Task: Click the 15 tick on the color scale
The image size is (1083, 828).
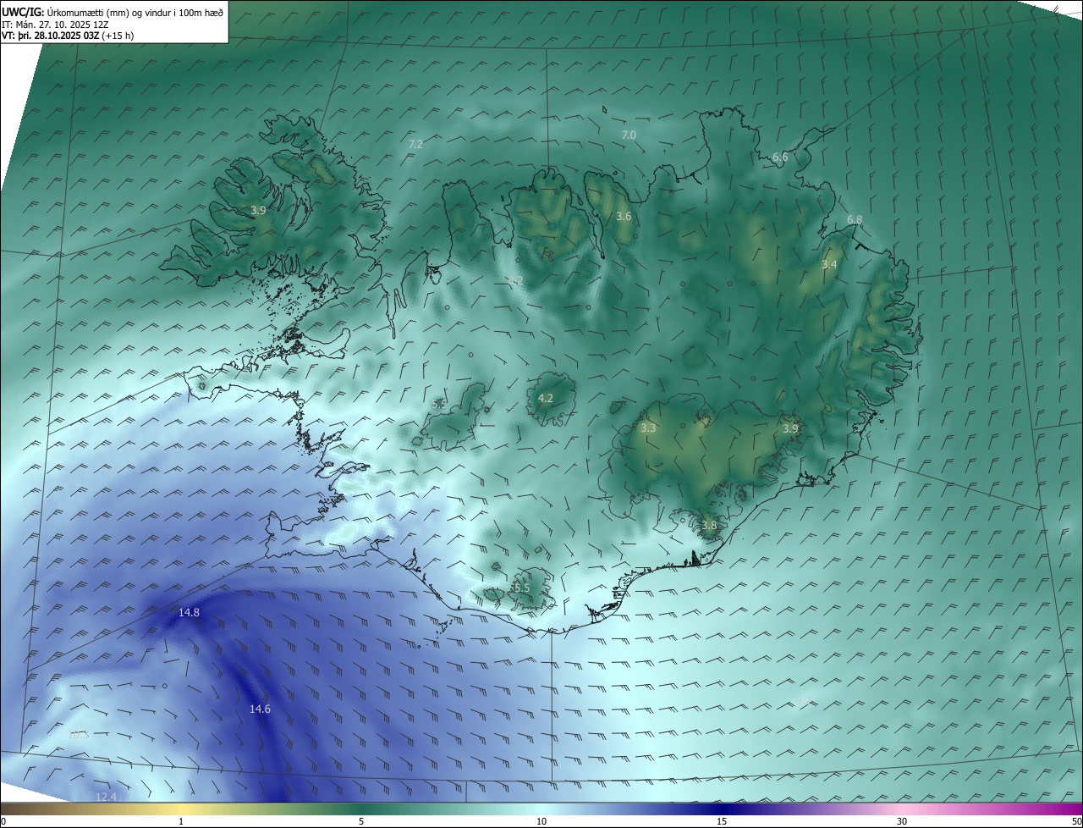Action: (722, 820)
